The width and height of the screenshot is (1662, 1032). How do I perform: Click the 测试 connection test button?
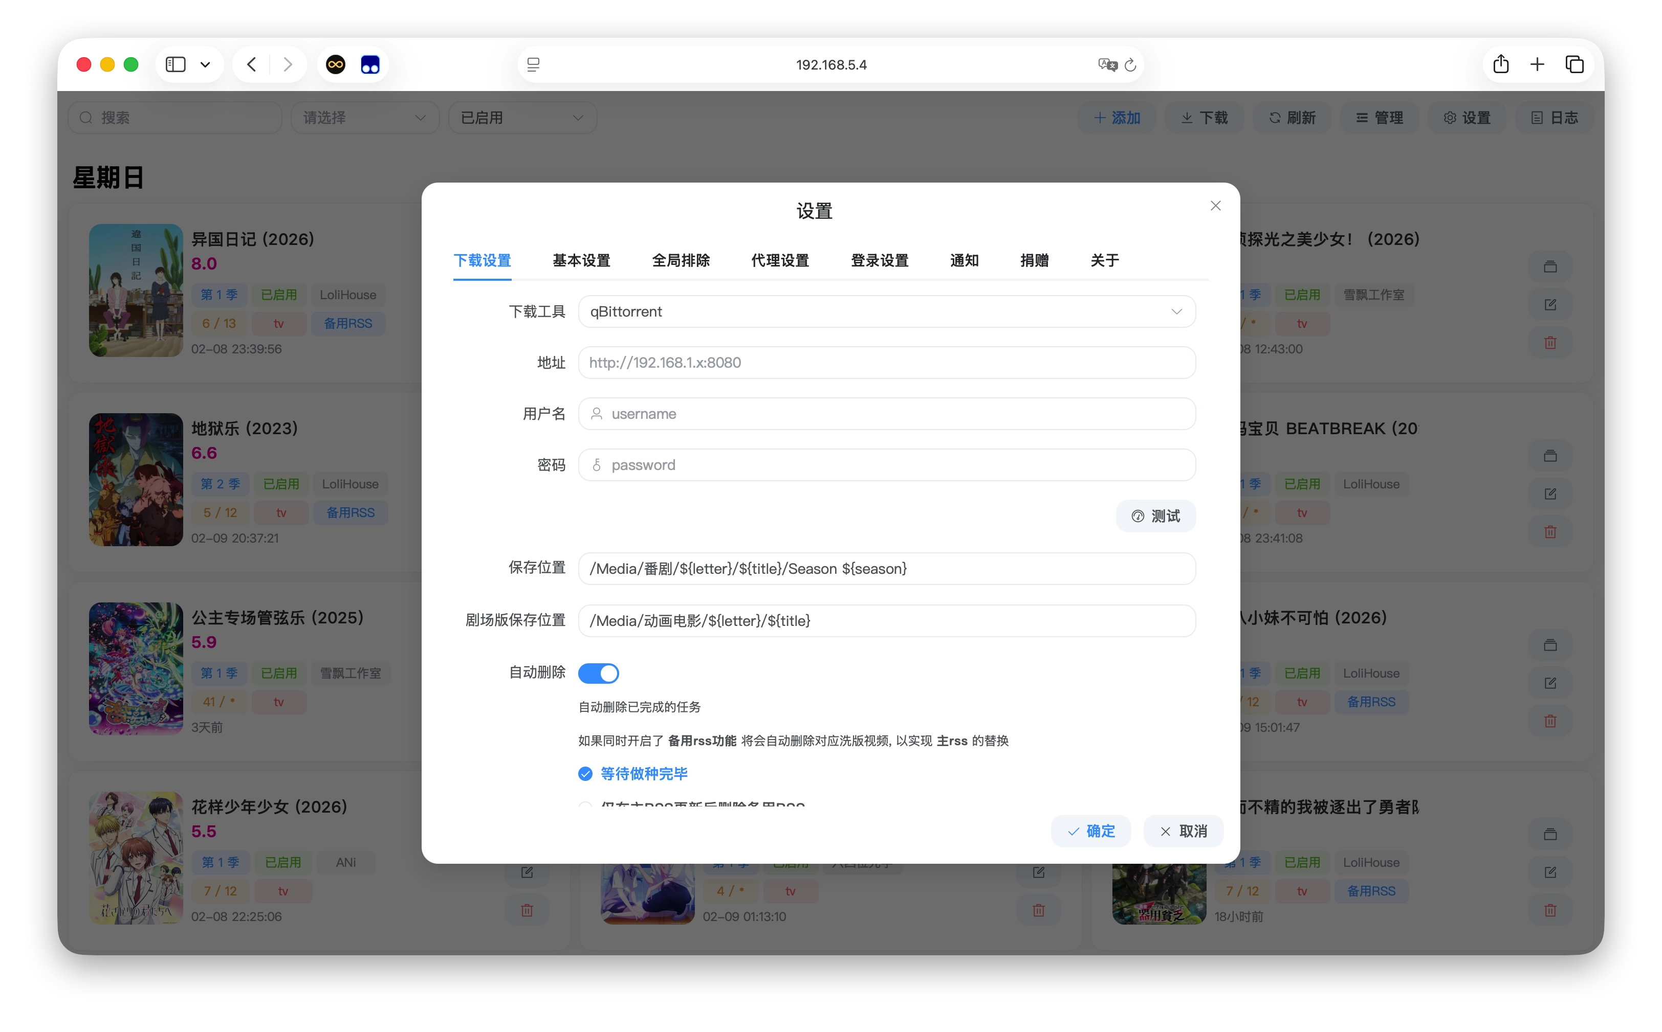1155,516
